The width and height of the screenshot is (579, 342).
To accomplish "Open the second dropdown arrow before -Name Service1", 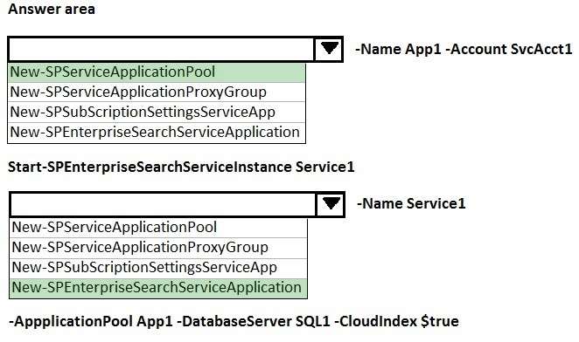I will [331, 204].
